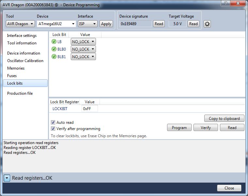Open the Device dropdown showing ATmega16U2
The height and width of the screenshot is (196, 248).
click(56, 24)
